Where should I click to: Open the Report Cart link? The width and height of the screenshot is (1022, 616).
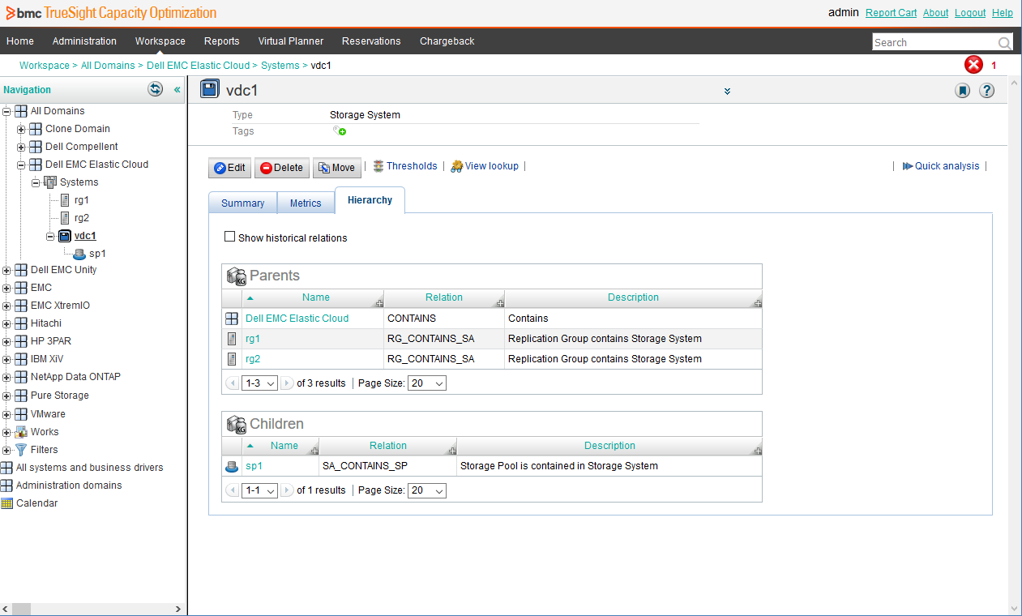[x=892, y=13]
